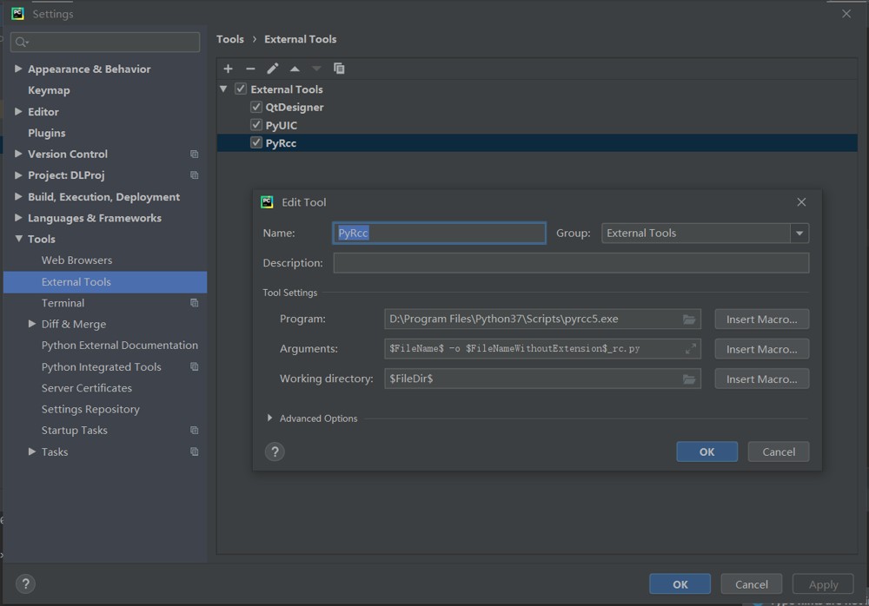869x606 pixels.
Task: Select Keymap in settings tree
Action: [49, 90]
